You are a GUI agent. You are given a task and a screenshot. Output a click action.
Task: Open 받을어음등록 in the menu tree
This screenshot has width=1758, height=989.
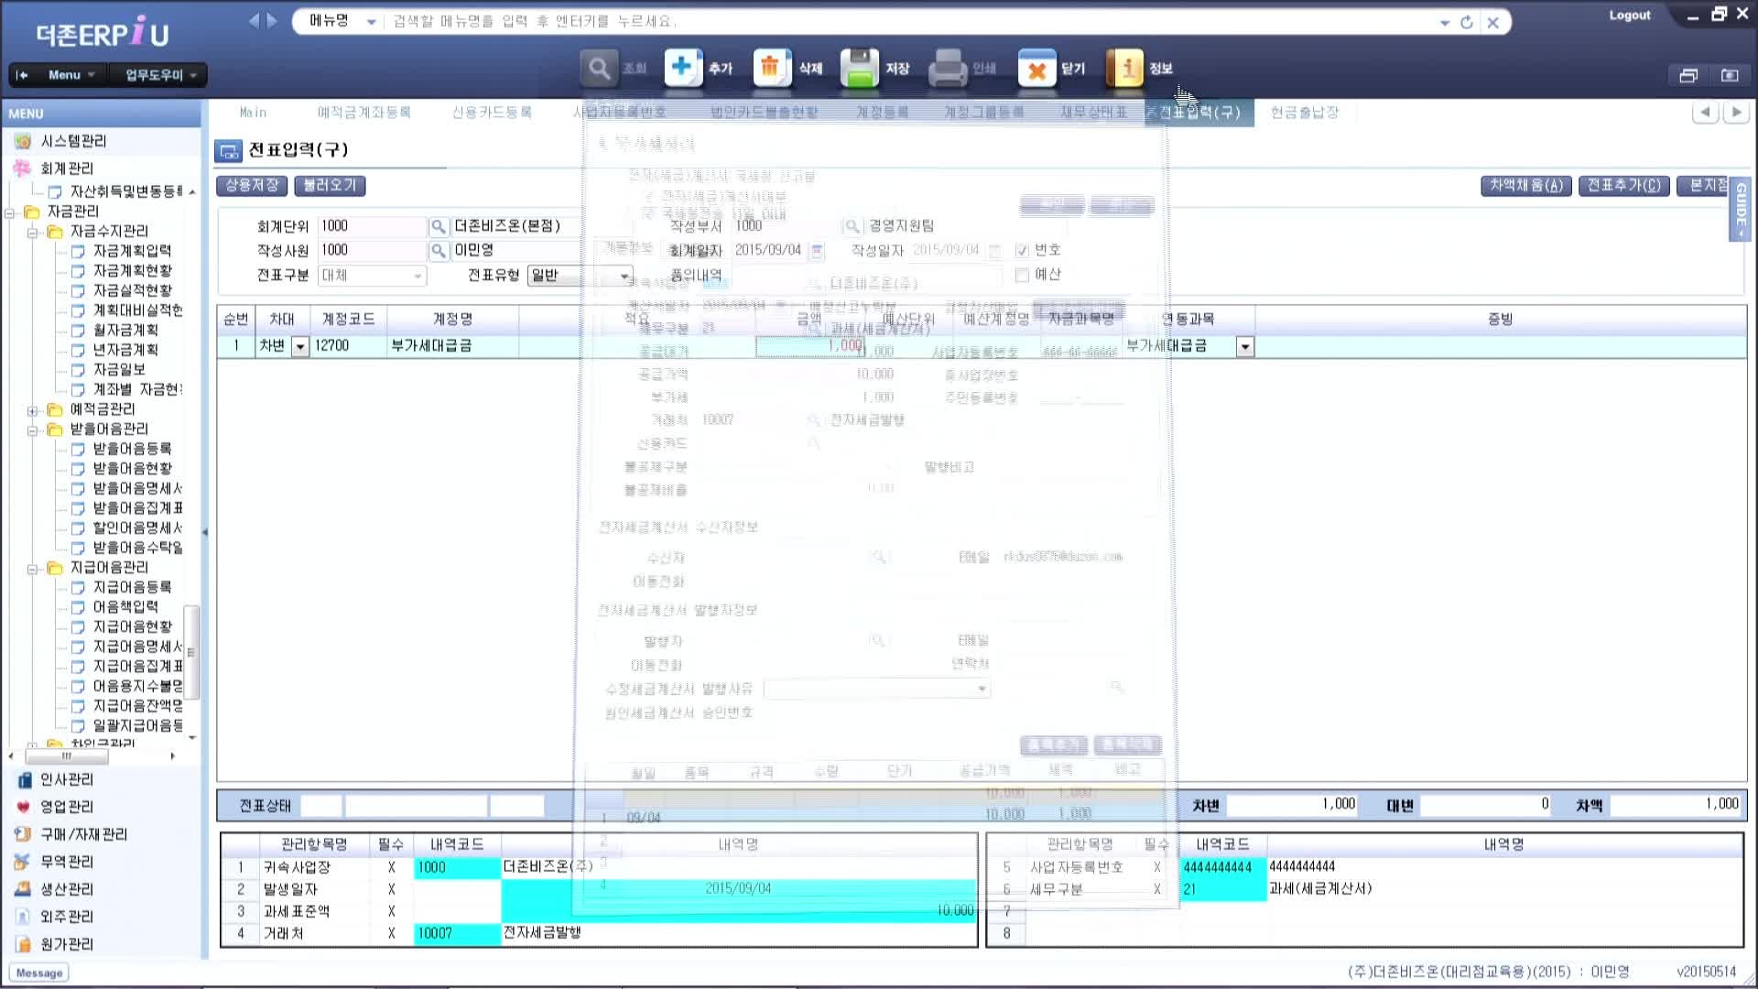tap(132, 449)
